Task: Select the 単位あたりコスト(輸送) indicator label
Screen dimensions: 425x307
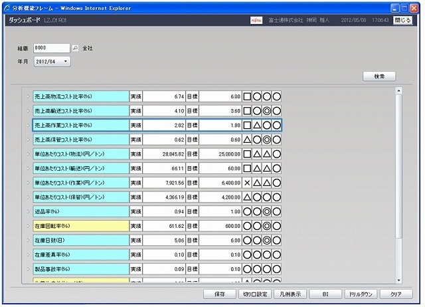Action: tap(81, 168)
